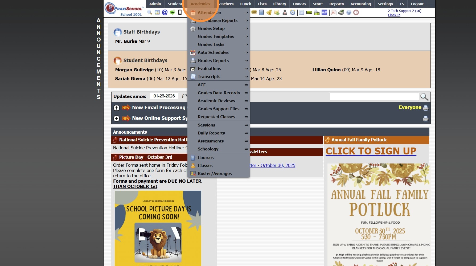
Task: Open the Settings menu
Action: pyautogui.click(x=385, y=4)
